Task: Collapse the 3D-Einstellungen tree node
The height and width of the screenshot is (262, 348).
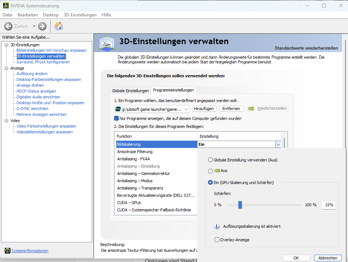Action: 6,45
